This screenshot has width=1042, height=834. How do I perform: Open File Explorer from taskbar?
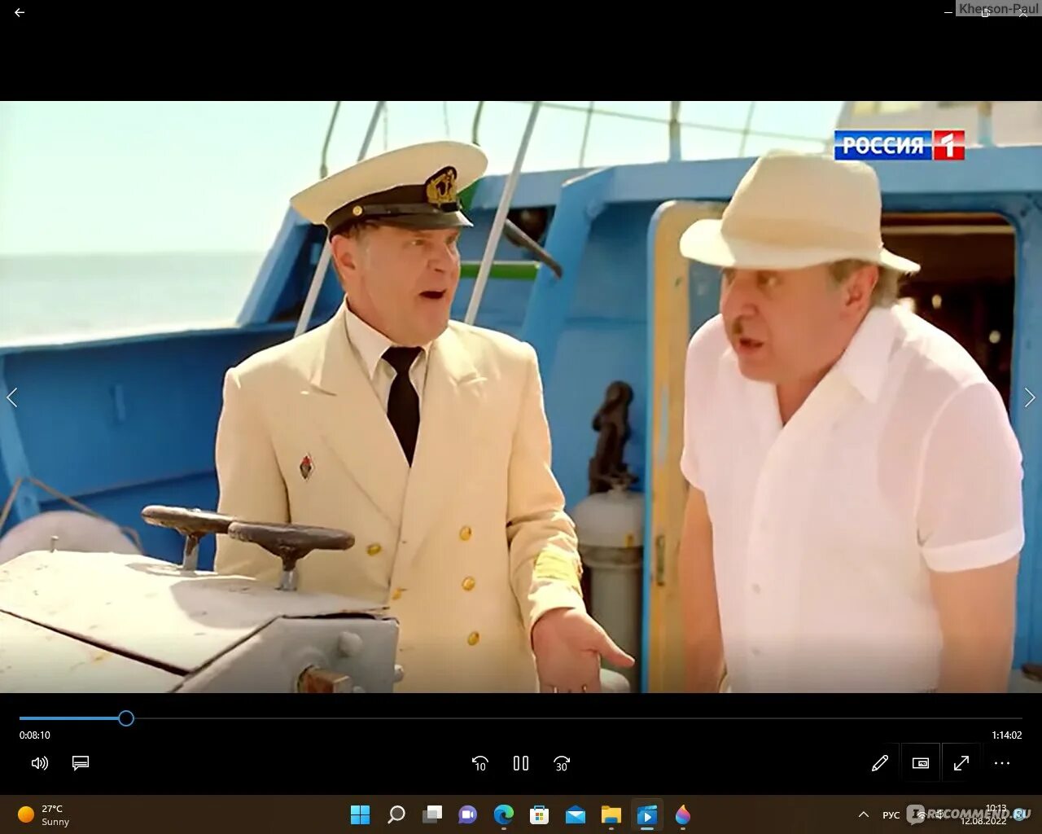[611, 814]
